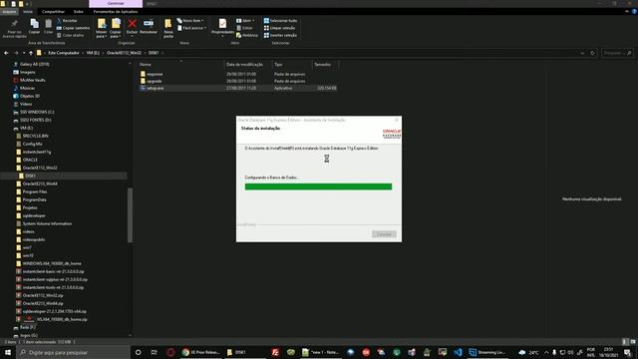Click Selecionar tudo

click(x=280, y=20)
